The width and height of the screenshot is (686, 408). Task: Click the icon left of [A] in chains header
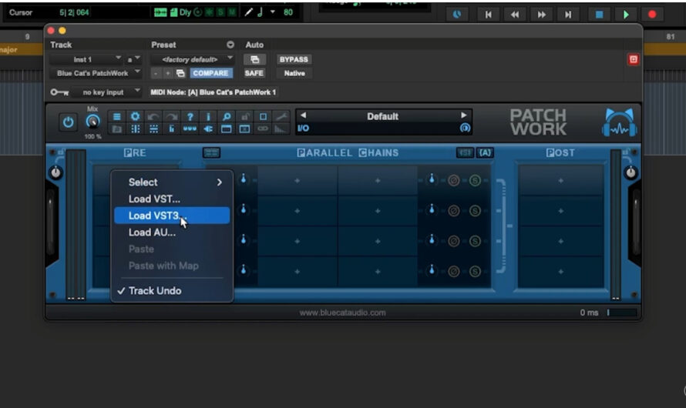coord(465,152)
